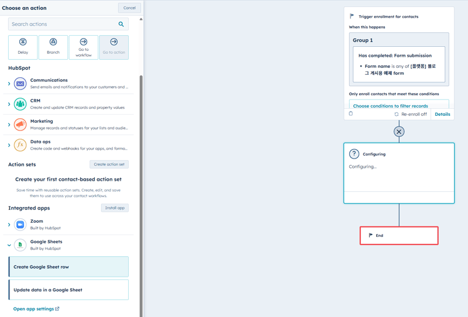Select the Delay action tile
468x317 pixels.
23,47
